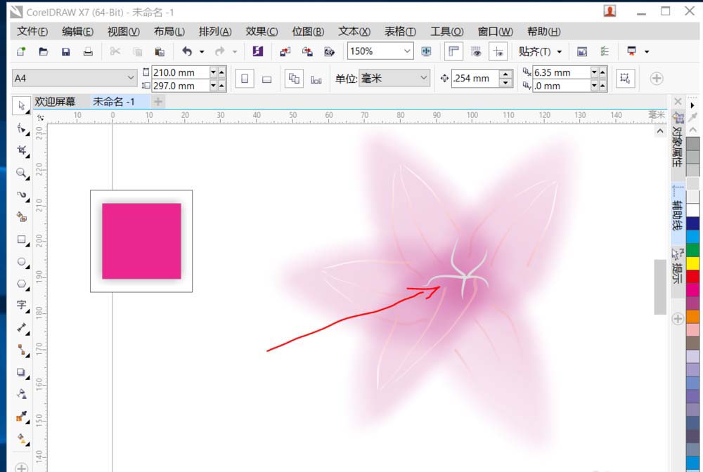Open the application launcher dropdown arrow
703x472 pixels.
tap(647, 52)
